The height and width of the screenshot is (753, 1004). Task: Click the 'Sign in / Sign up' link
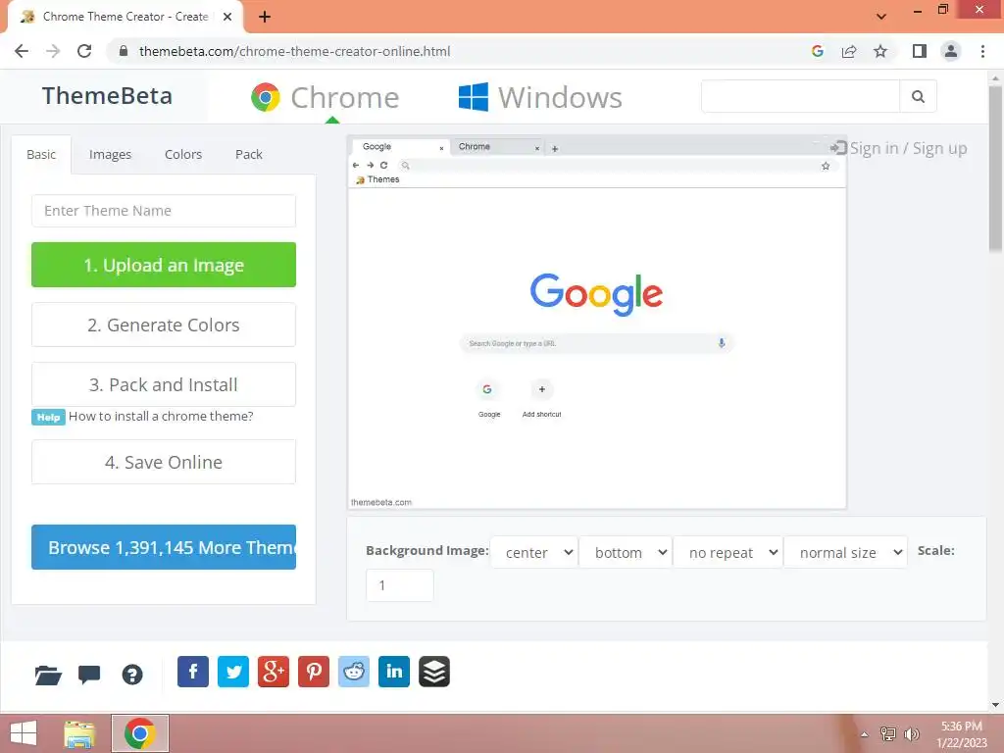(x=899, y=148)
